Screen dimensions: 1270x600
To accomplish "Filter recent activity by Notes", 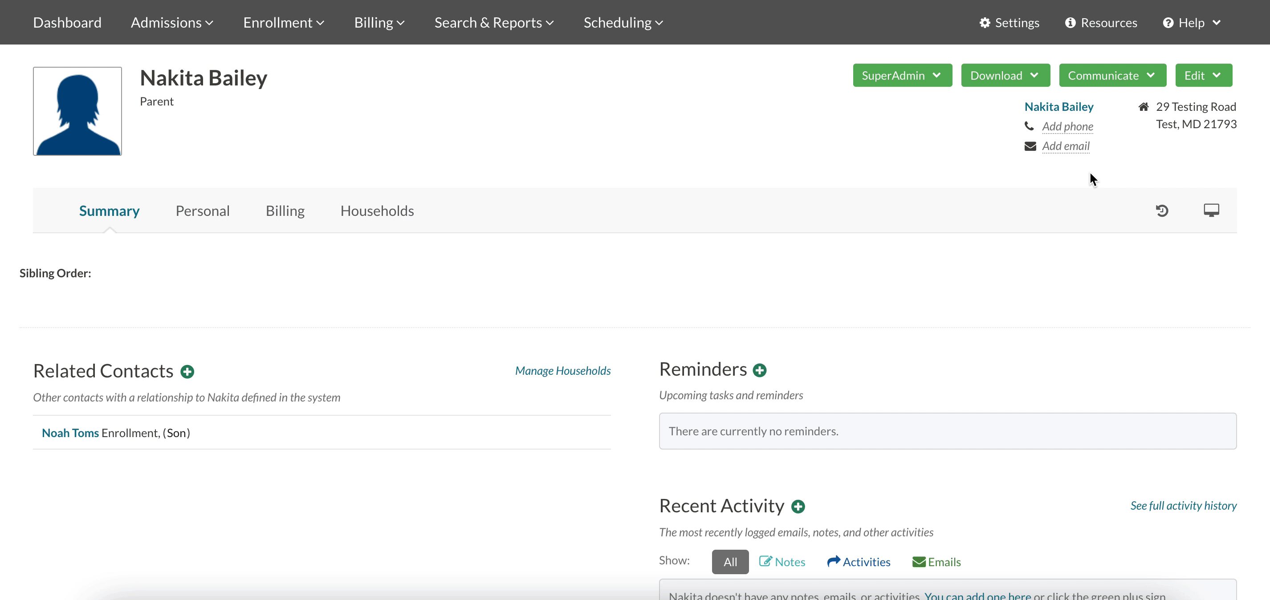I will click(x=782, y=562).
